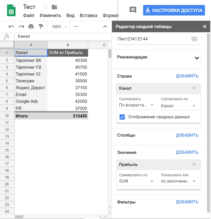Expand the Рекомендации section
Viewport: 211px width, 219px height.
[197, 58]
